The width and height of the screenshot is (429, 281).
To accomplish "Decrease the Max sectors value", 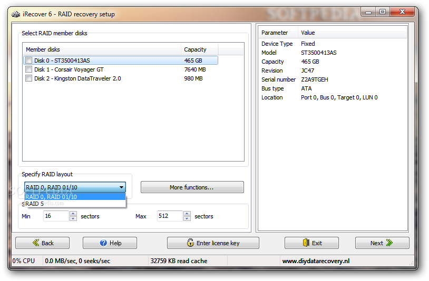I will pyautogui.click(x=187, y=218).
